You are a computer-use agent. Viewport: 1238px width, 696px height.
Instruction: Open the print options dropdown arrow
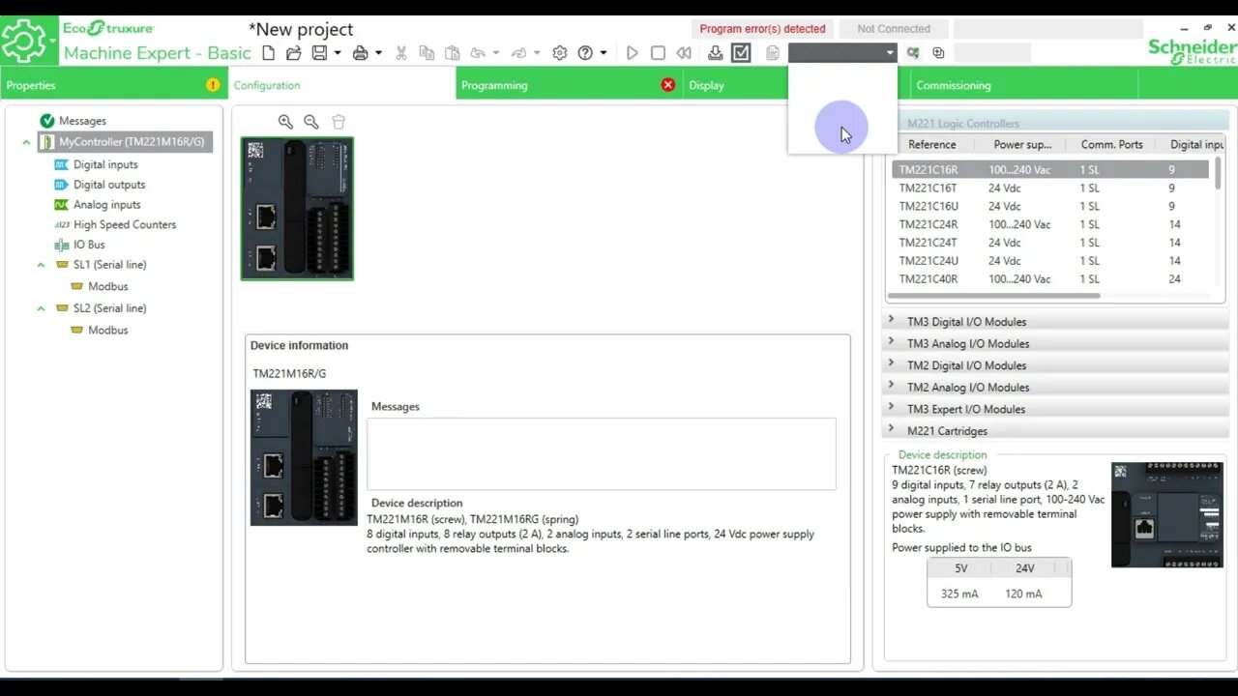[378, 53]
